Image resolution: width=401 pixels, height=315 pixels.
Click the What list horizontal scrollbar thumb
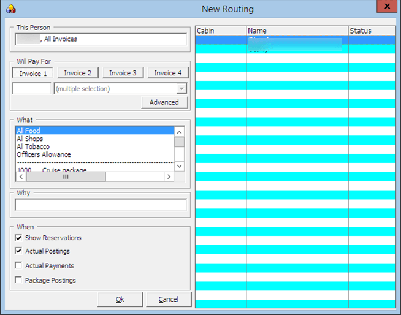[x=66, y=176]
